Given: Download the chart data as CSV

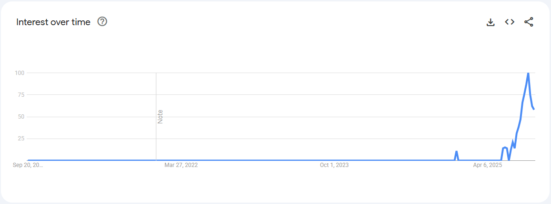Looking at the screenshot, I should tap(491, 22).
